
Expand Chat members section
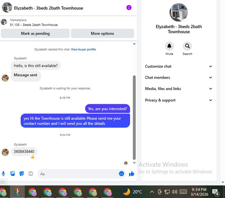tap(179, 78)
